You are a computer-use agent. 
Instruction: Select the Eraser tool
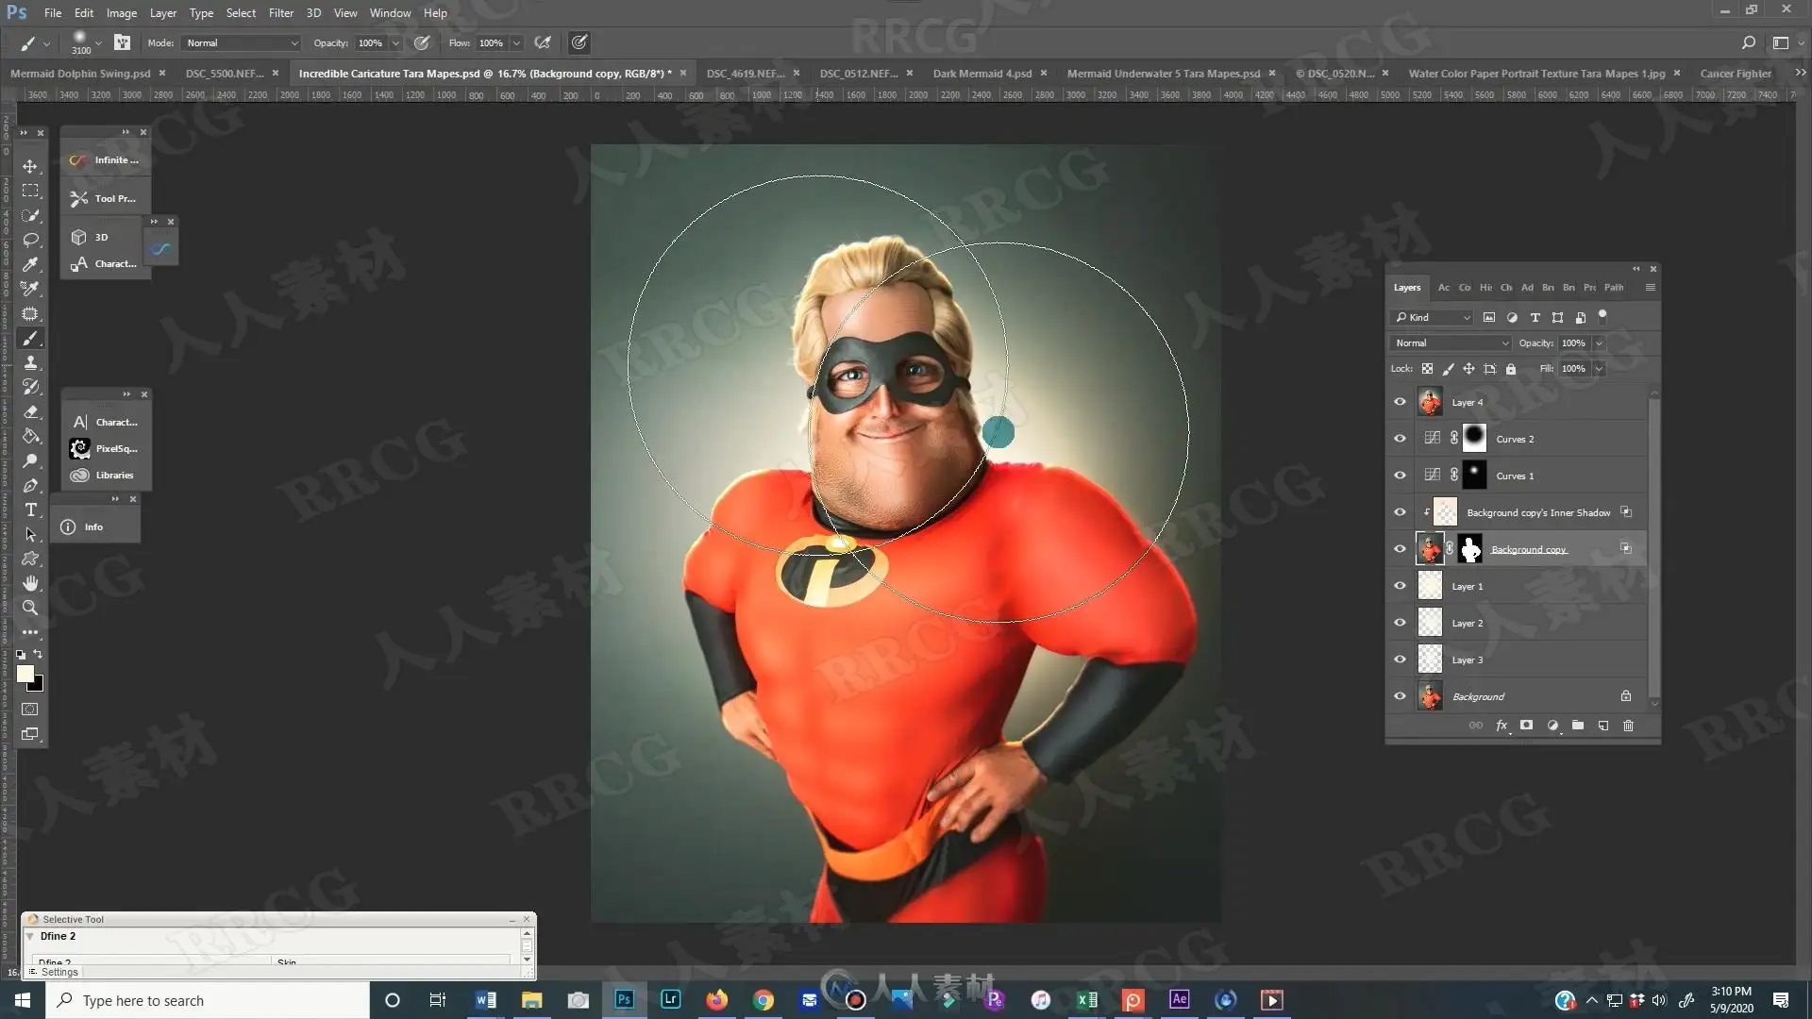coord(30,411)
